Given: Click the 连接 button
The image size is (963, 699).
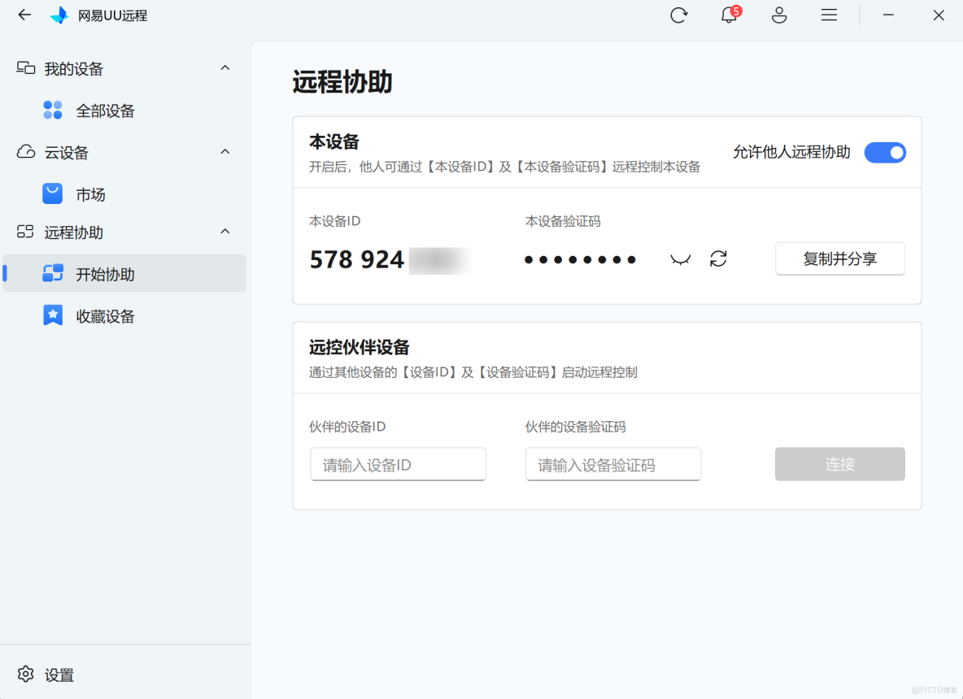Looking at the screenshot, I should coord(839,464).
